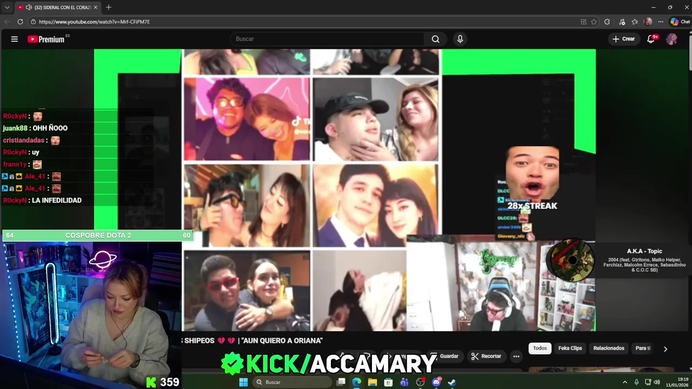Click Recortar to clip the video
Screen dimensions: 692x389
coord(485,356)
